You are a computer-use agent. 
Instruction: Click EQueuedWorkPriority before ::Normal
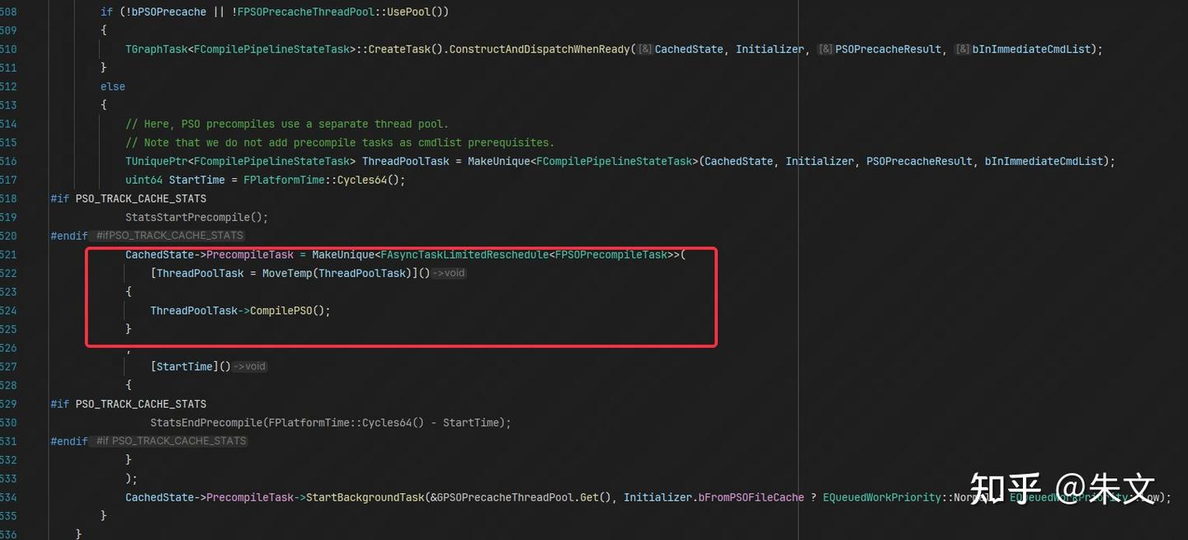882,498
